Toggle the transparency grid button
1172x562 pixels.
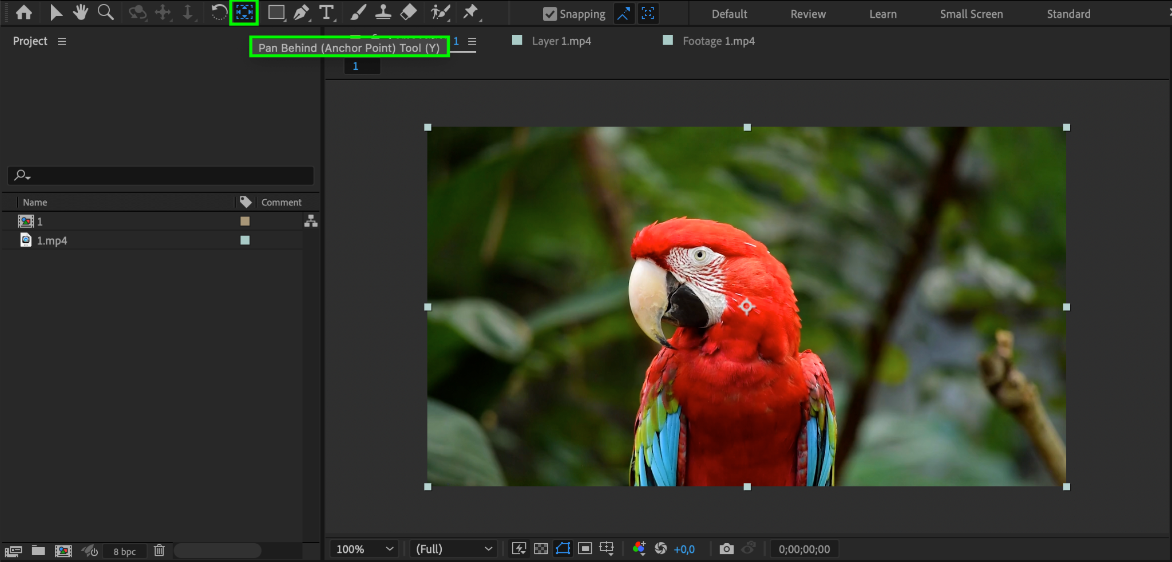point(541,549)
